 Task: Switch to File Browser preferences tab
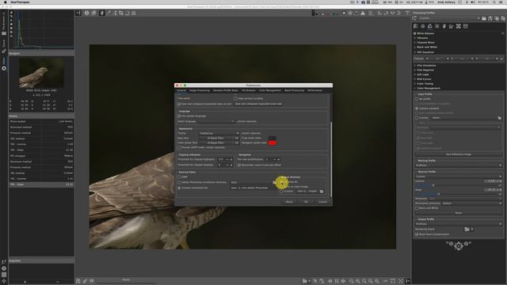(248, 90)
